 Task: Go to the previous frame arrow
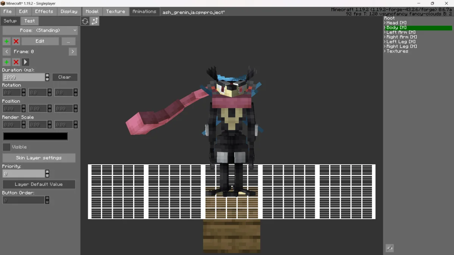[6, 51]
